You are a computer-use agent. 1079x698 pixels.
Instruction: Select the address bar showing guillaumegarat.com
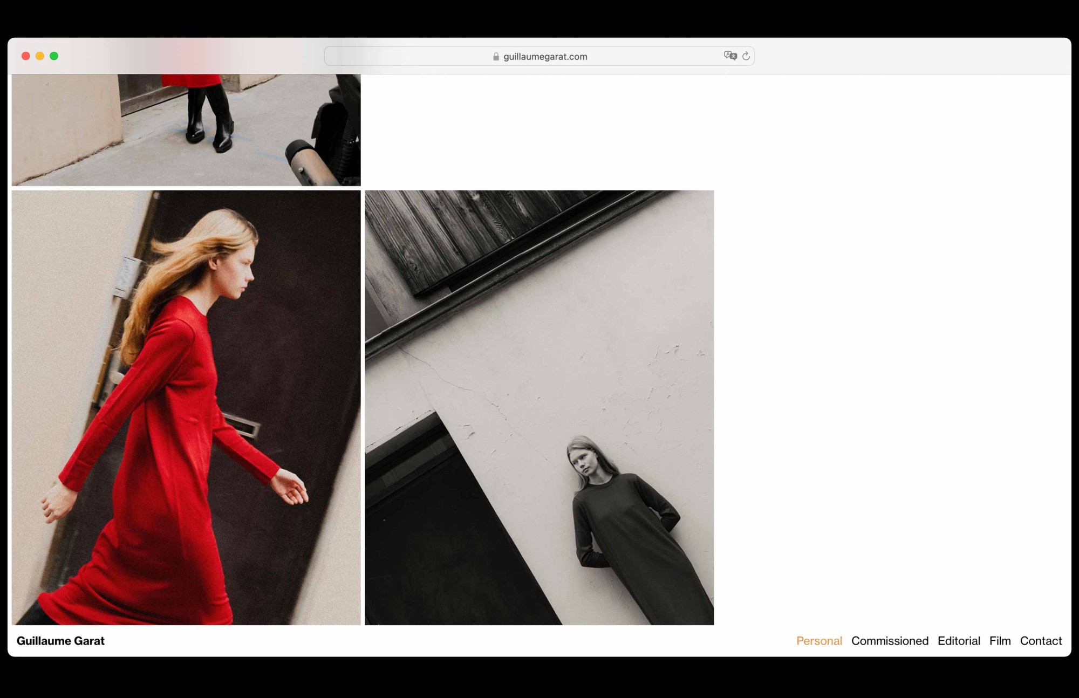pos(545,56)
